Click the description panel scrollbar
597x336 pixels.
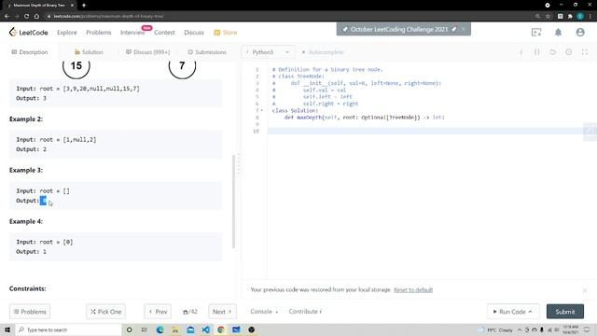pos(233,202)
